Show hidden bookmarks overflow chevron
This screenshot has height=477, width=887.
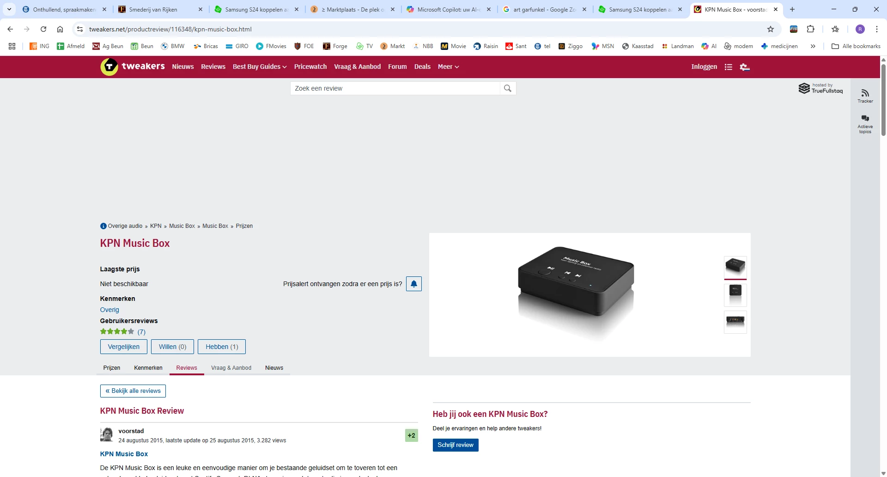click(813, 46)
